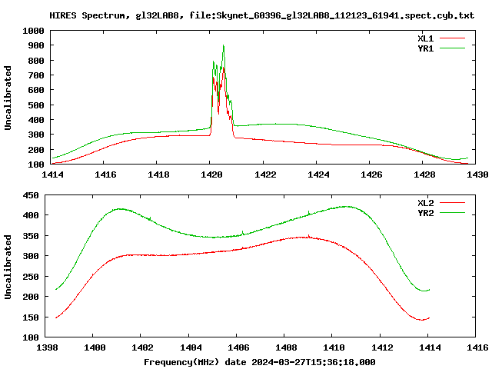Click the 900 y-axis tick label
The width and height of the screenshot is (492, 369).
[x=36, y=45]
